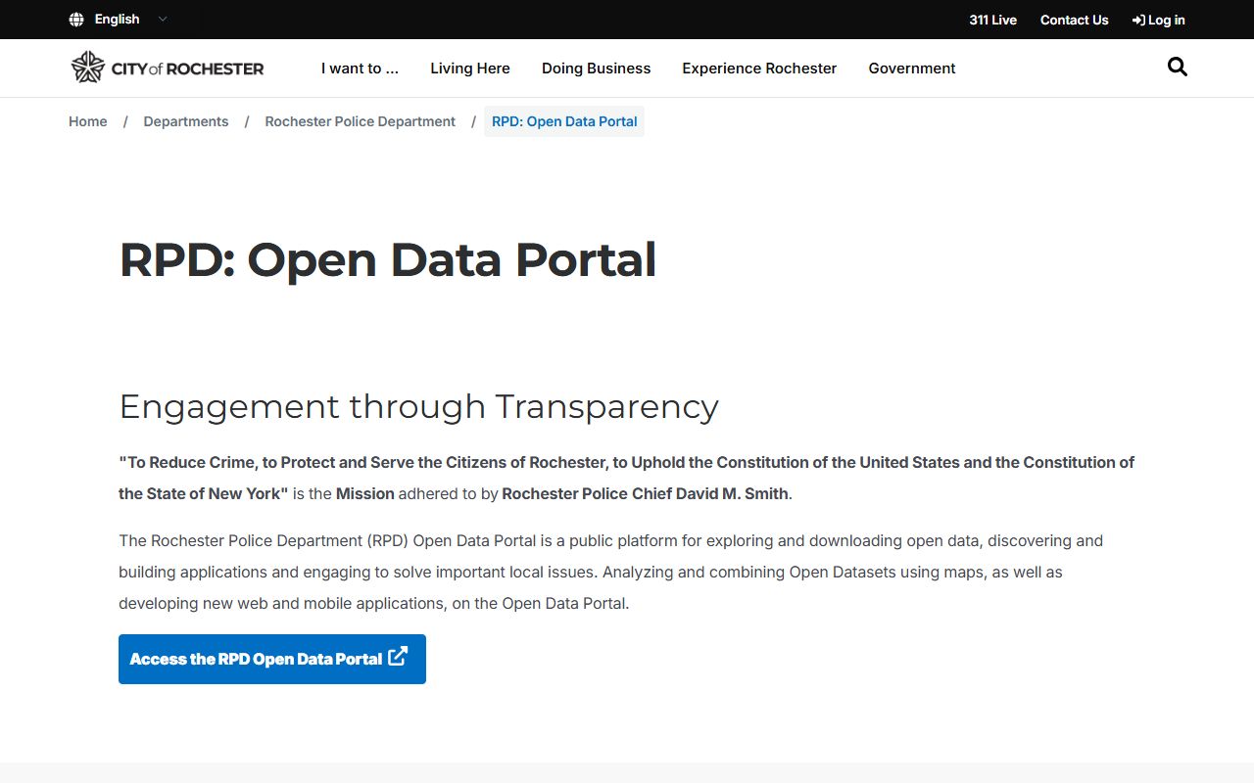The height and width of the screenshot is (783, 1254).
Task: Open the Living Here menu
Action: click(x=470, y=69)
